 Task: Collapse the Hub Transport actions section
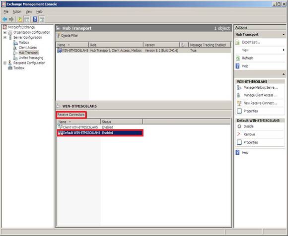pyautogui.click(x=284, y=35)
